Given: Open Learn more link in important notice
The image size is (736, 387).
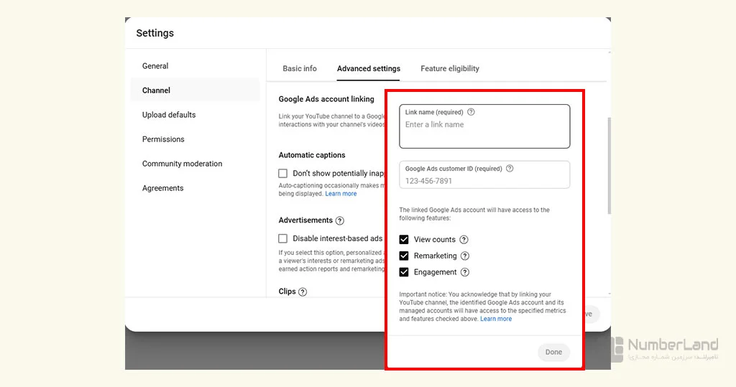Looking at the screenshot, I should click(496, 319).
